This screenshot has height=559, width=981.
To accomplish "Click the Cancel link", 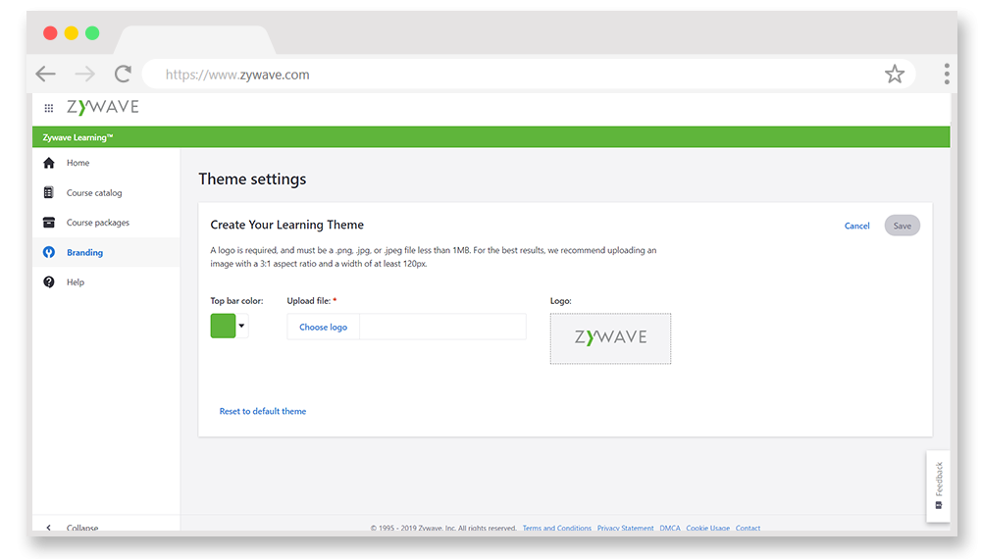I will [x=856, y=226].
